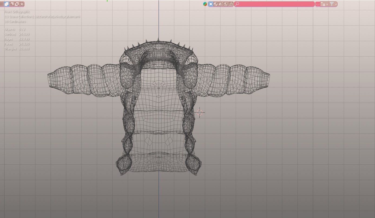Image resolution: width=375 pixels, height=218 pixels.
Task: Click the highlighted Extend selection mode icon
Action: pyautogui.click(x=6, y=4)
